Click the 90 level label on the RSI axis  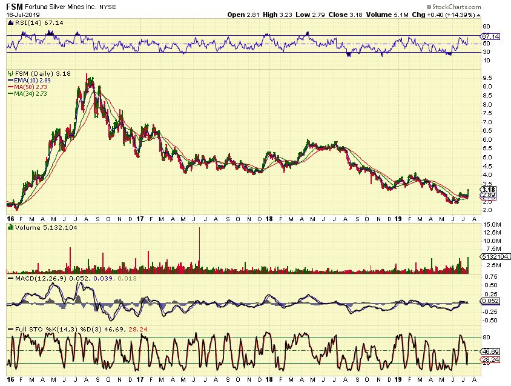pyautogui.click(x=487, y=27)
